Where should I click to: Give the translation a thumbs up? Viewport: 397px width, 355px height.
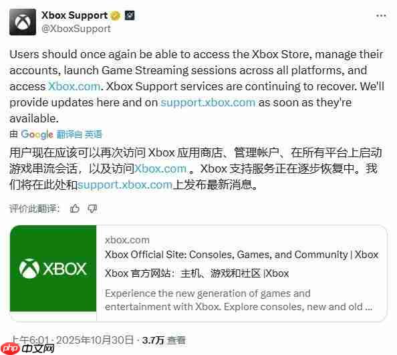coord(75,209)
